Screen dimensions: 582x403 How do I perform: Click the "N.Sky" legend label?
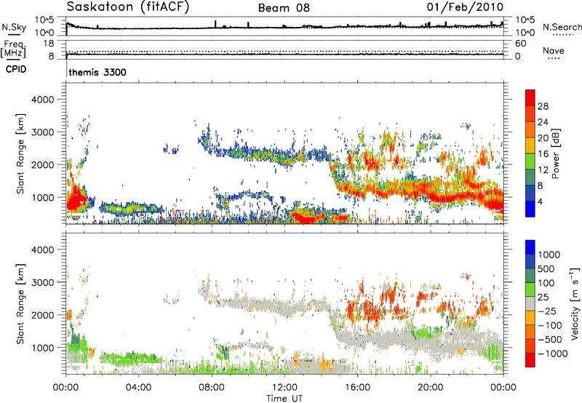click(x=14, y=27)
